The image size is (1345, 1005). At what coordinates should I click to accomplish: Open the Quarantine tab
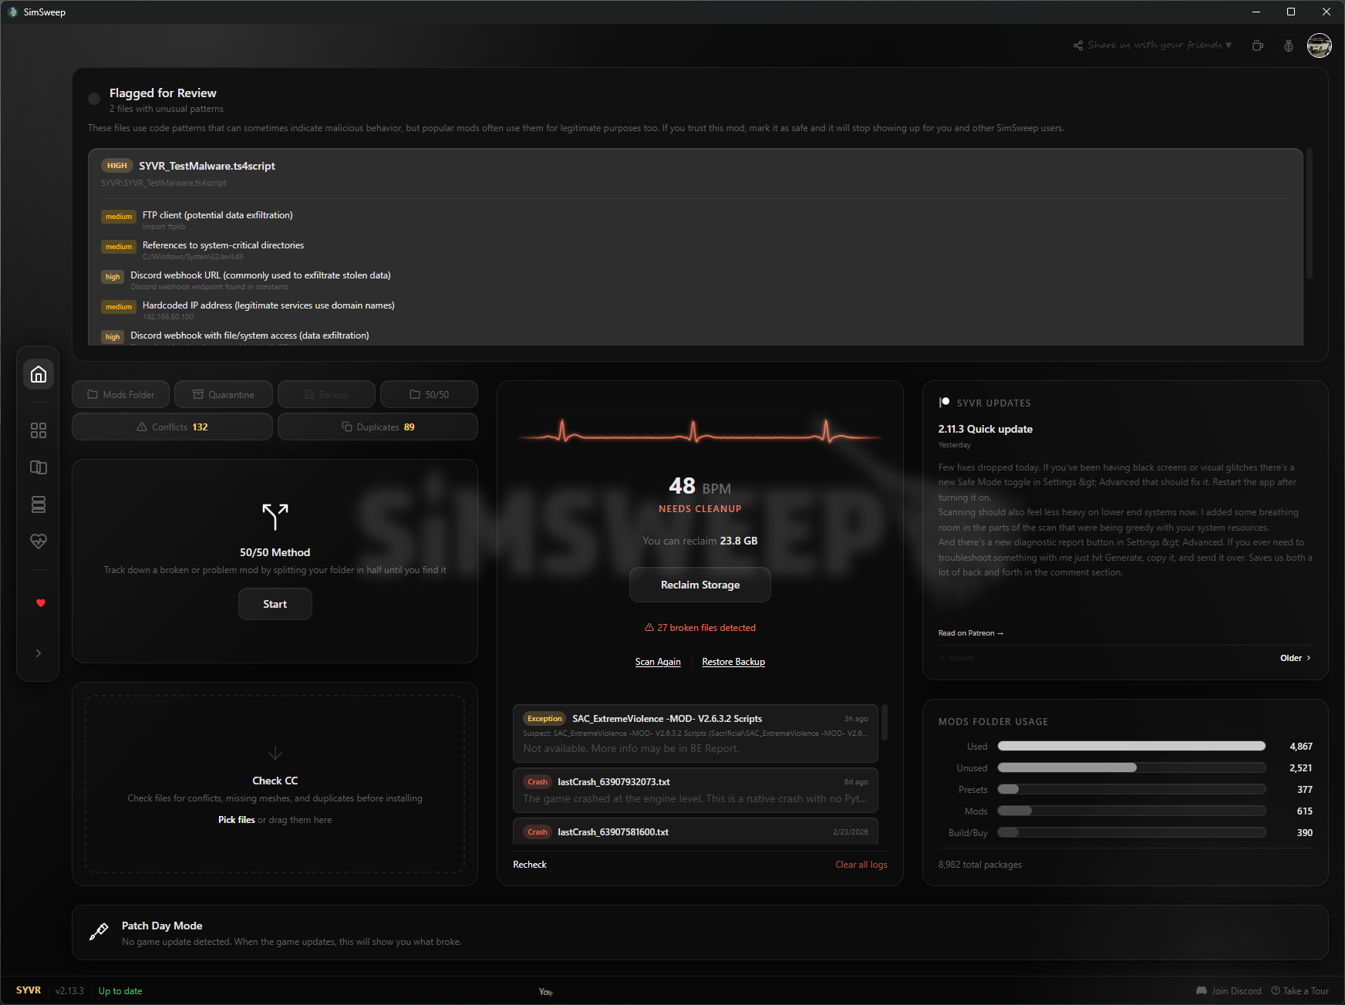point(224,394)
